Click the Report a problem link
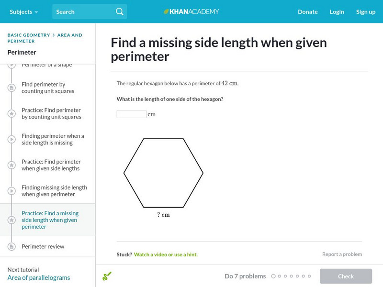The height and width of the screenshot is (287, 383). [343, 254]
